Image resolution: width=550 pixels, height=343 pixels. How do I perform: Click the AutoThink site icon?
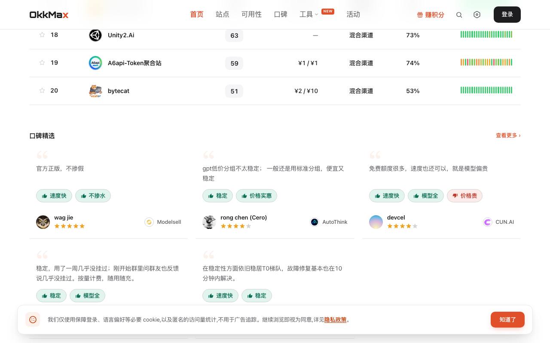click(315, 222)
